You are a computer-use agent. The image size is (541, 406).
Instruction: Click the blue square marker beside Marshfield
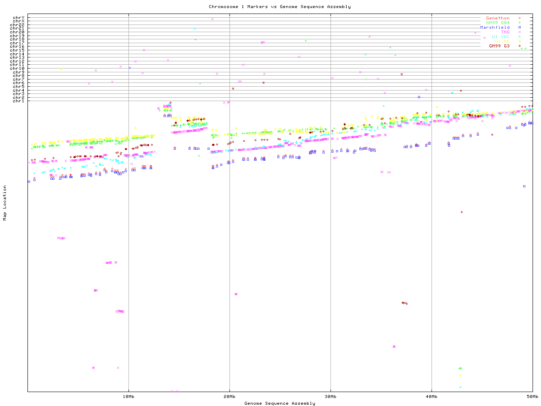tap(519, 27)
